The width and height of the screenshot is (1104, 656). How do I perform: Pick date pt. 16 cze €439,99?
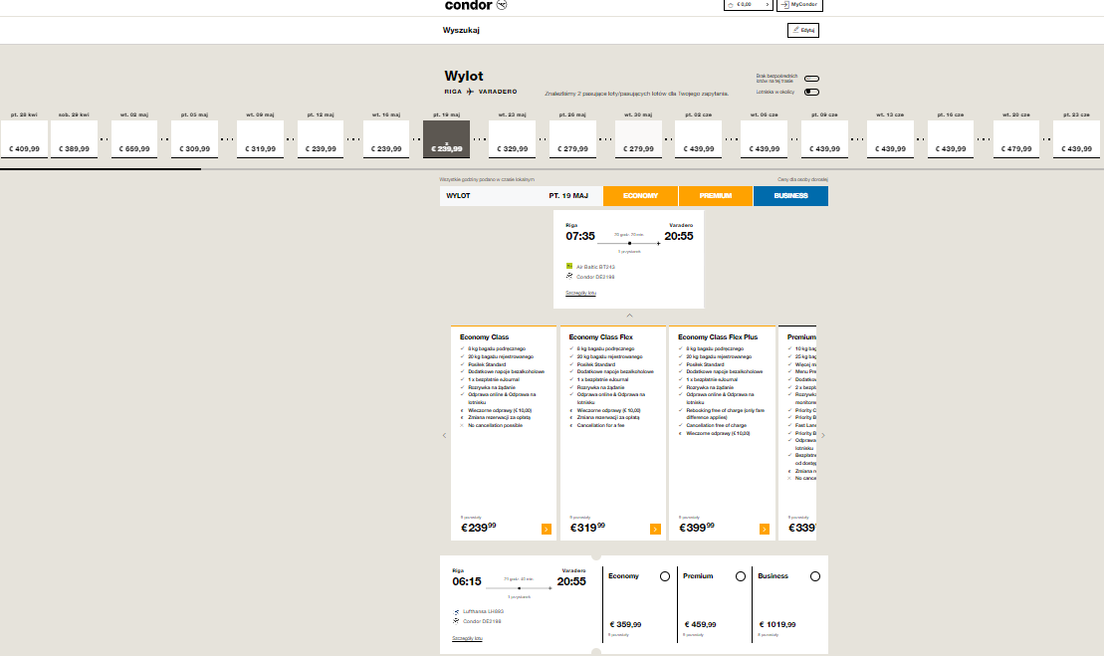point(951,138)
